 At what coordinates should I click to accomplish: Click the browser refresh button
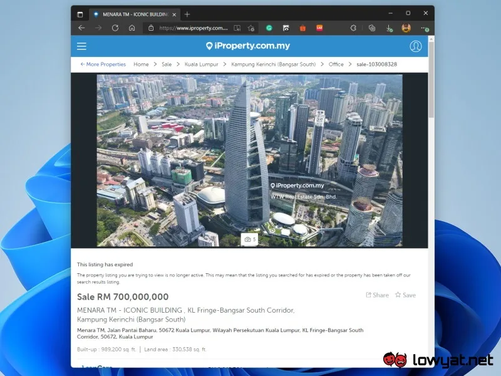coord(115,28)
